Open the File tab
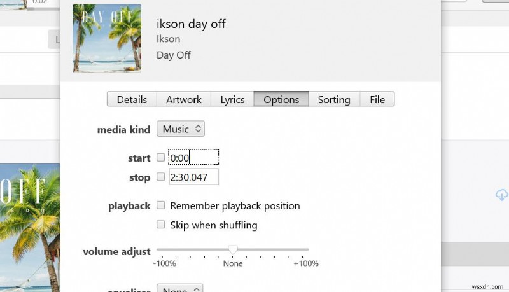The height and width of the screenshot is (292, 509). 377,99
